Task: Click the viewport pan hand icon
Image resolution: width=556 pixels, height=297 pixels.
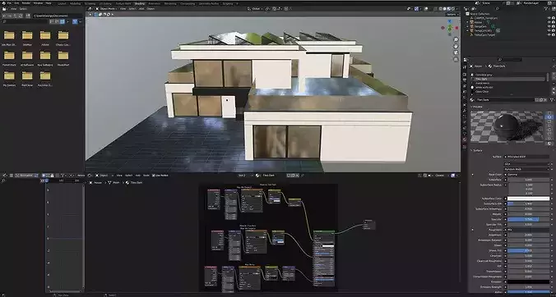Action: coord(456,46)
